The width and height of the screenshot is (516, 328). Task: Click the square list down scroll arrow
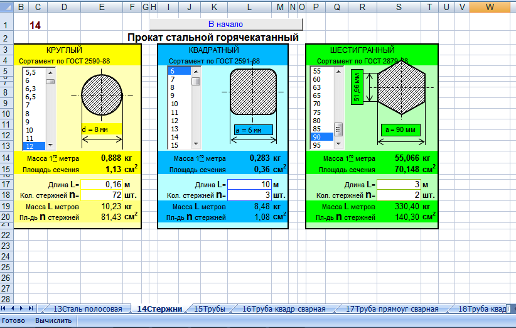(196, 144)
